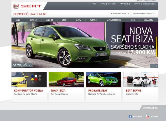Select the IBIZA model tab
Screen dimensions: 166x121
(x=18, y=20)
